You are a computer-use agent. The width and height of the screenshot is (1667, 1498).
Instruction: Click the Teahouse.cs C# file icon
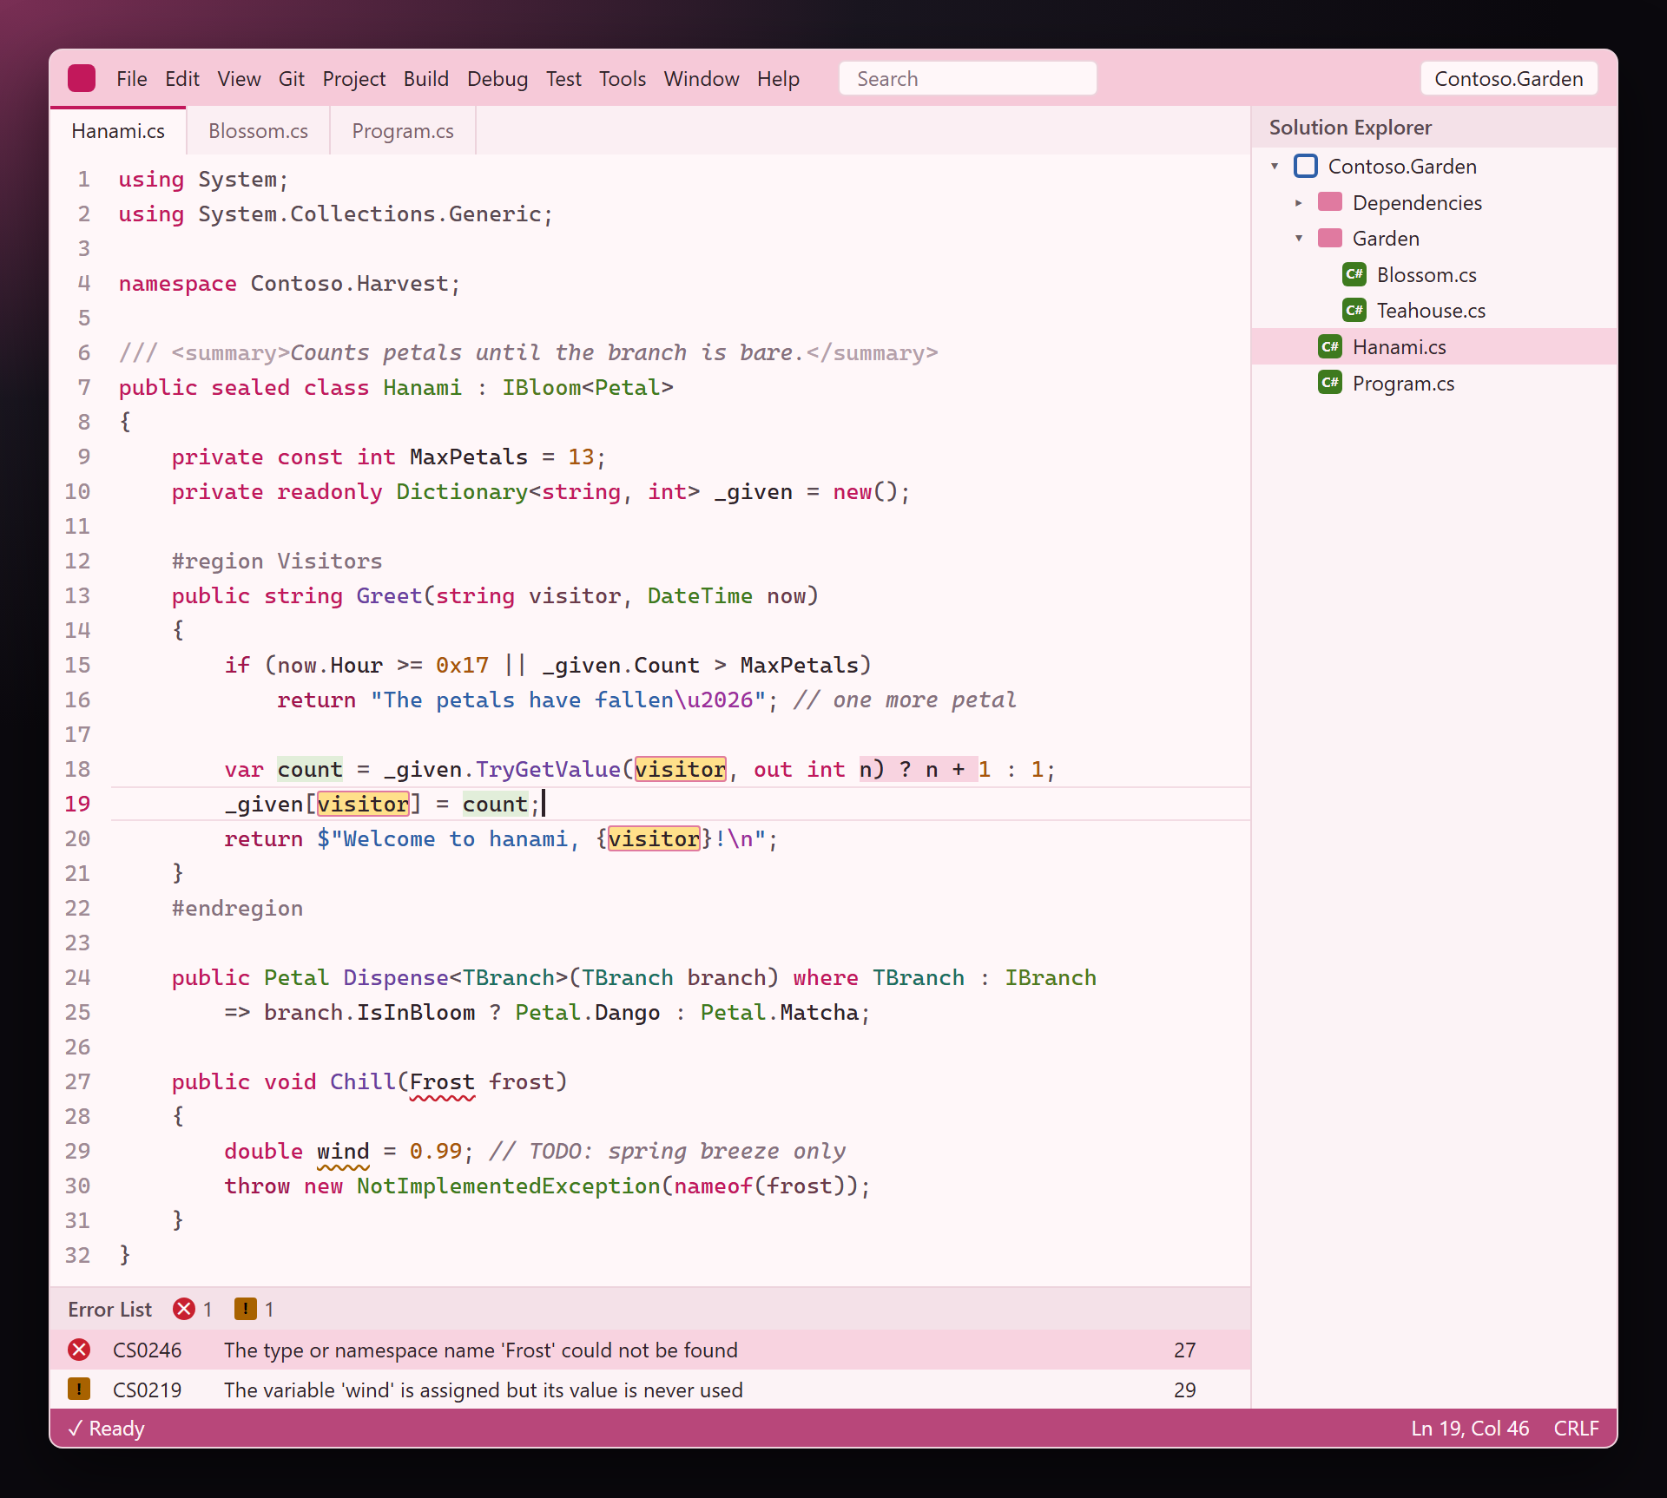click(x=1354, y=310)
